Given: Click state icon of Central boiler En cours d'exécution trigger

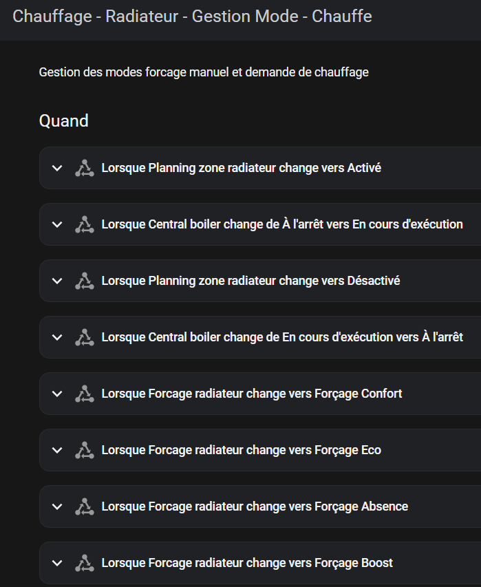Looking at the screenshot, I should point(85,224).
